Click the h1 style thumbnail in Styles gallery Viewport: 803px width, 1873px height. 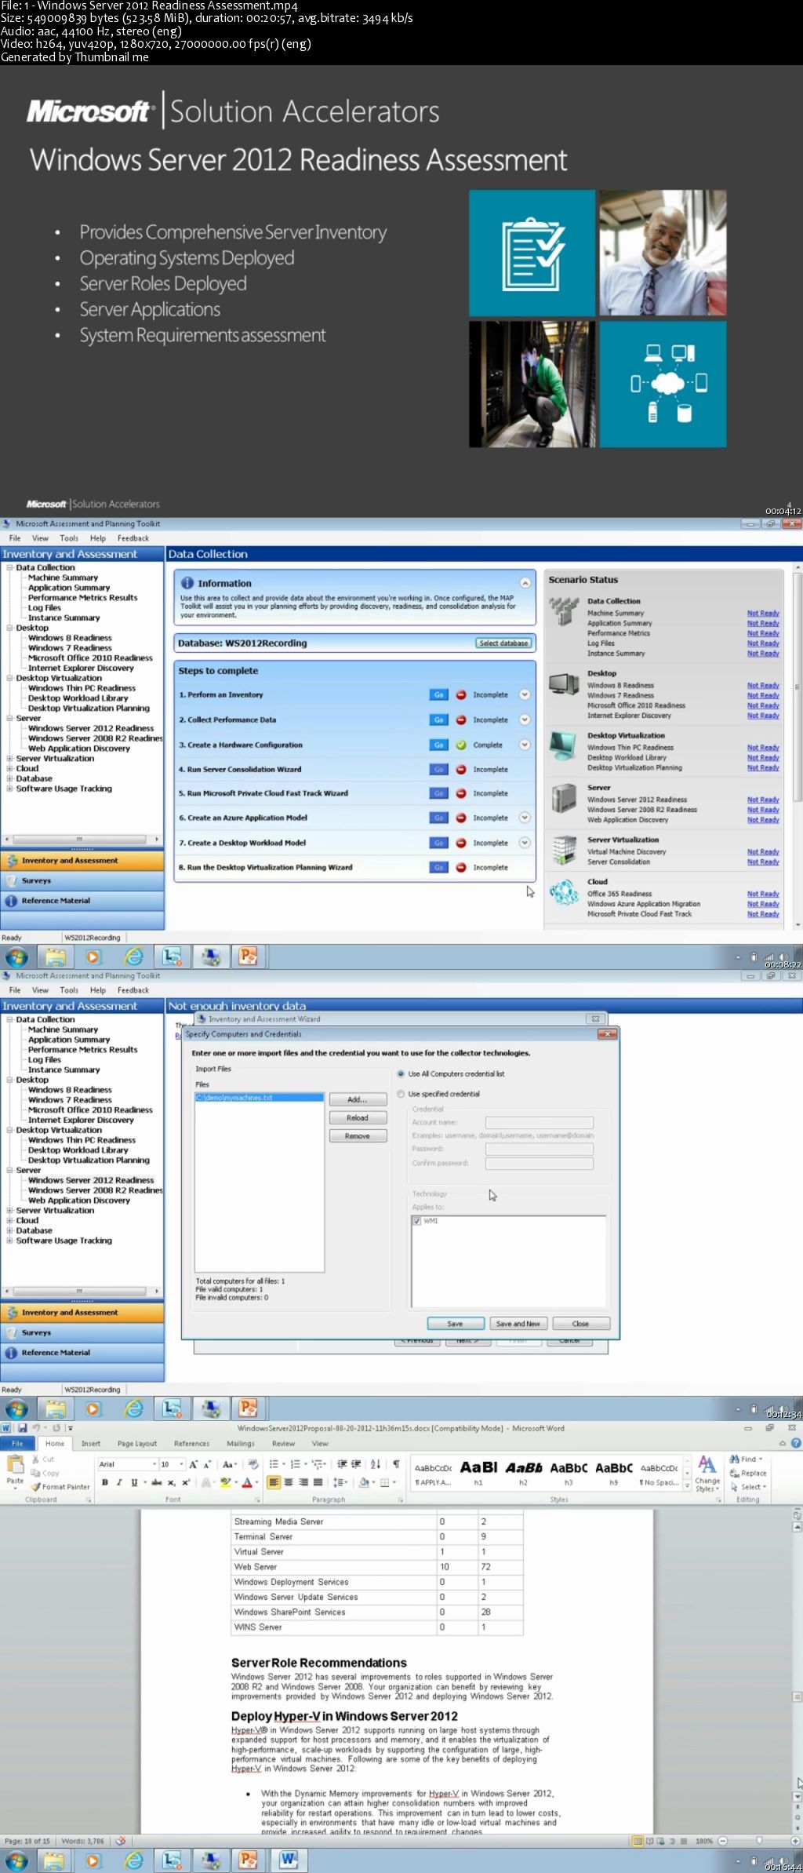click(478, 1474)
